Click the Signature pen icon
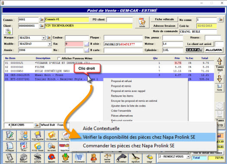227x164 pixels. click(135, 158)
